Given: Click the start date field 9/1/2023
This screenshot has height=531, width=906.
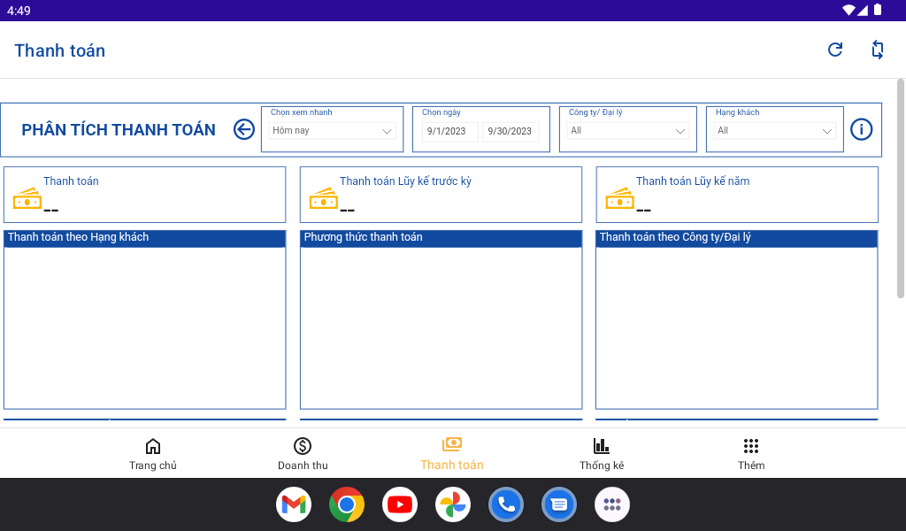Looking at the screenshot, I should pyautogui.click(x=449, y=131).
